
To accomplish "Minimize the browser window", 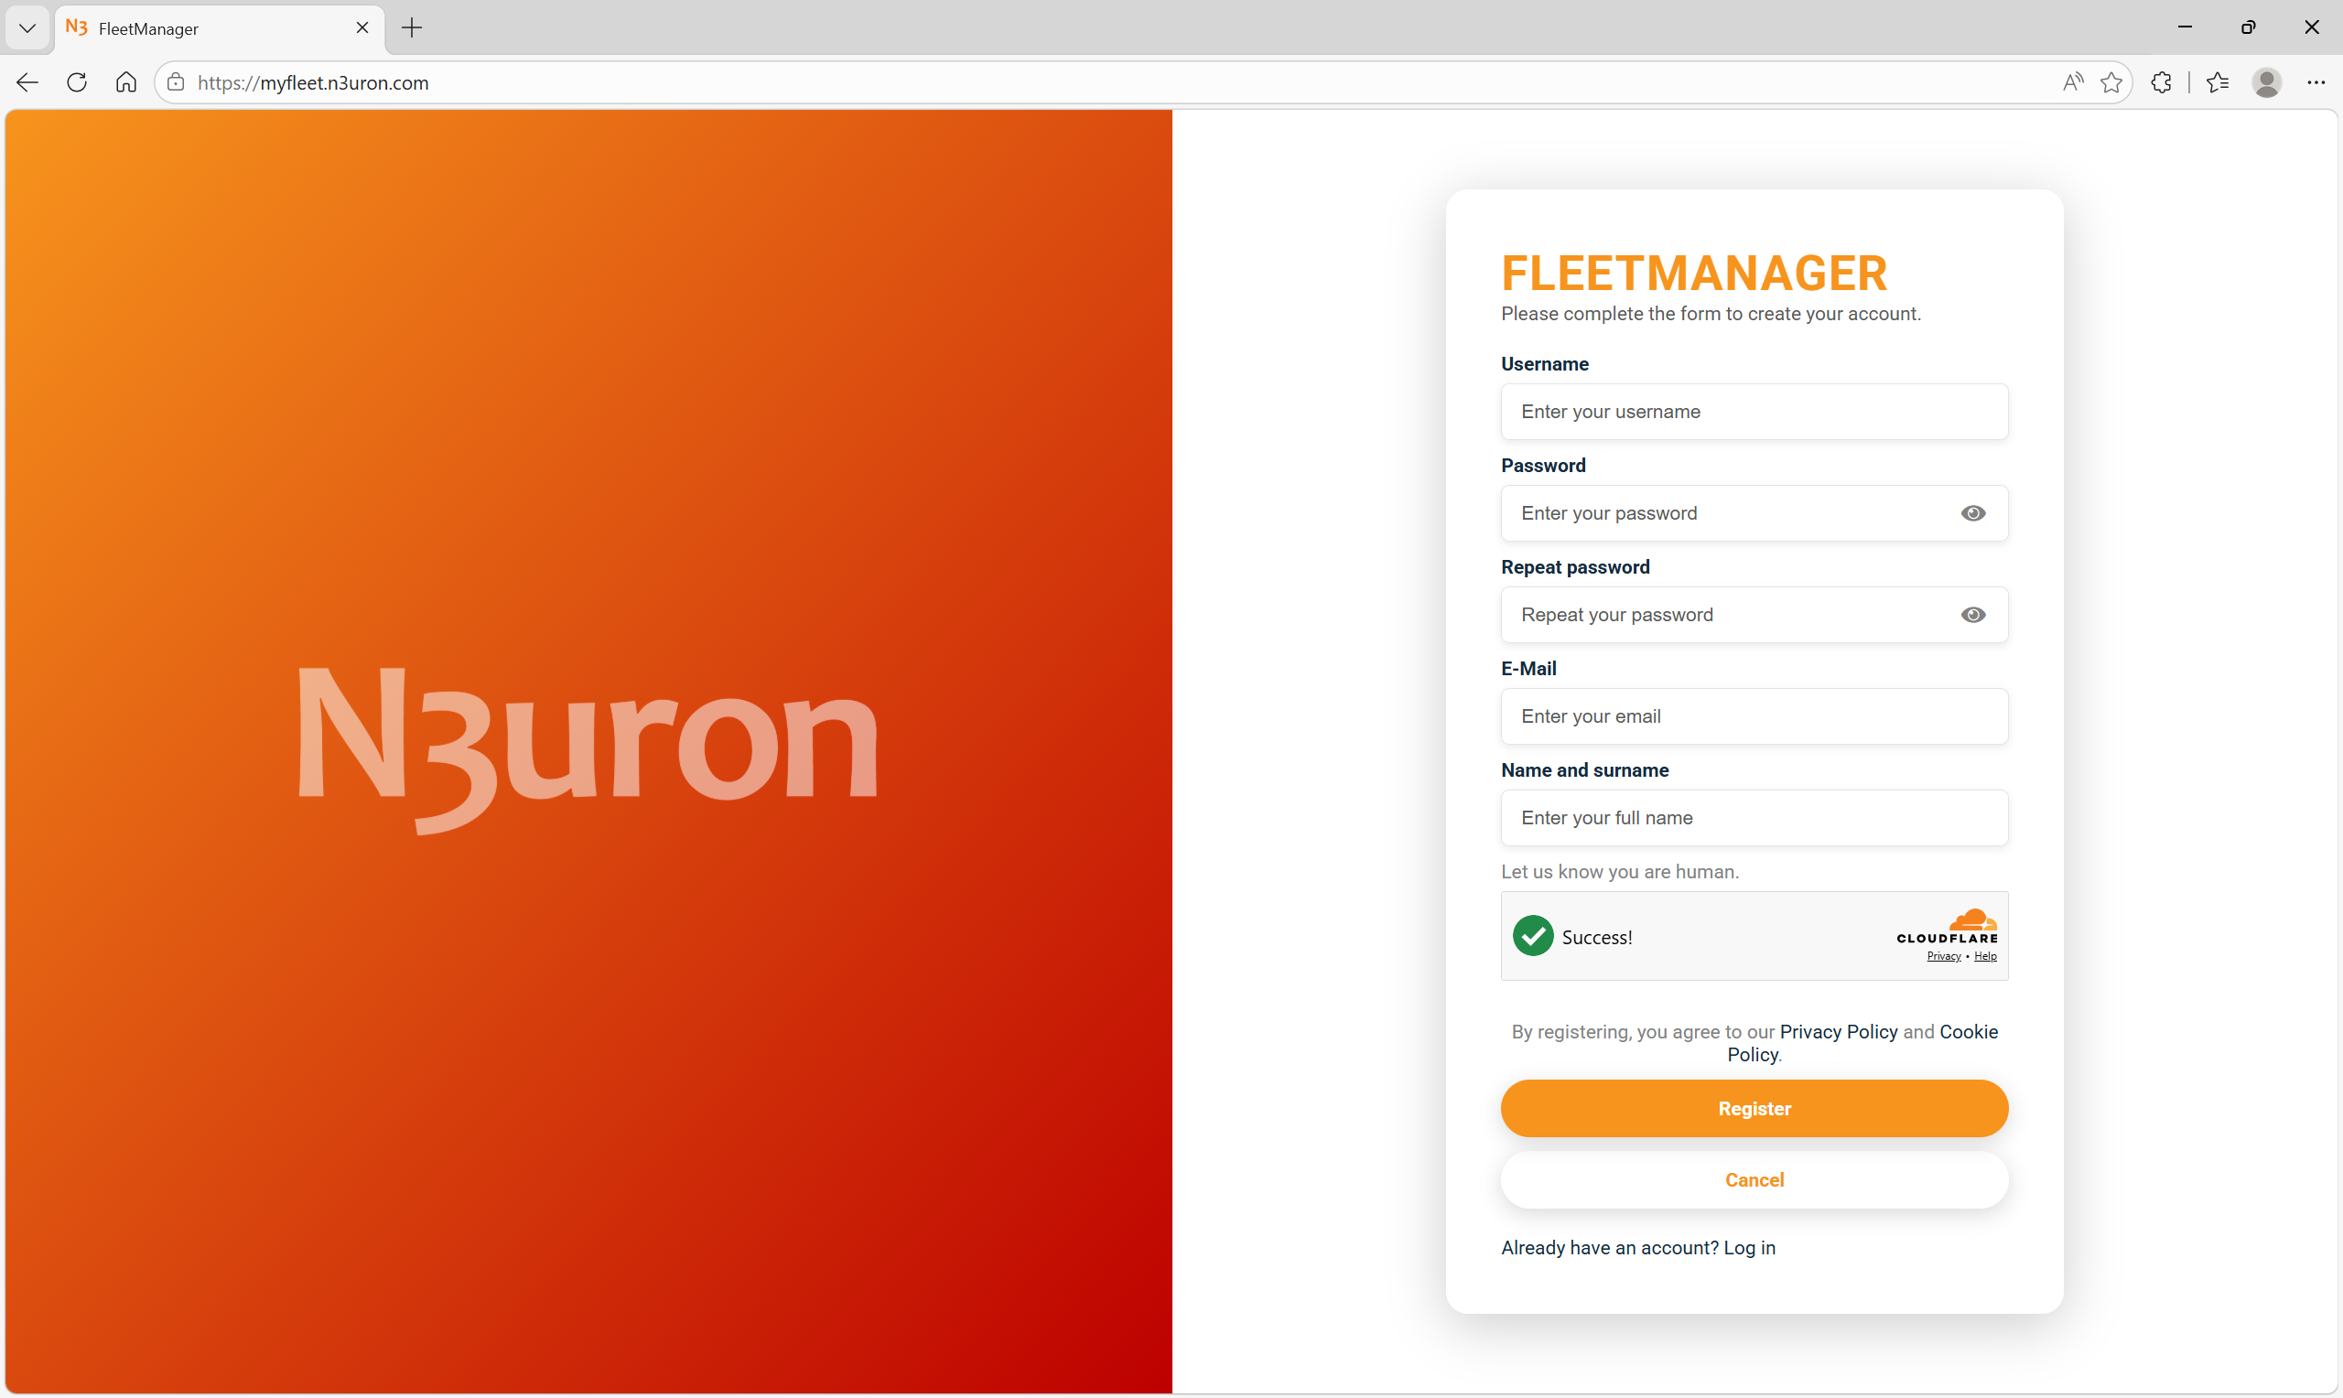I will pos(2185,27).
